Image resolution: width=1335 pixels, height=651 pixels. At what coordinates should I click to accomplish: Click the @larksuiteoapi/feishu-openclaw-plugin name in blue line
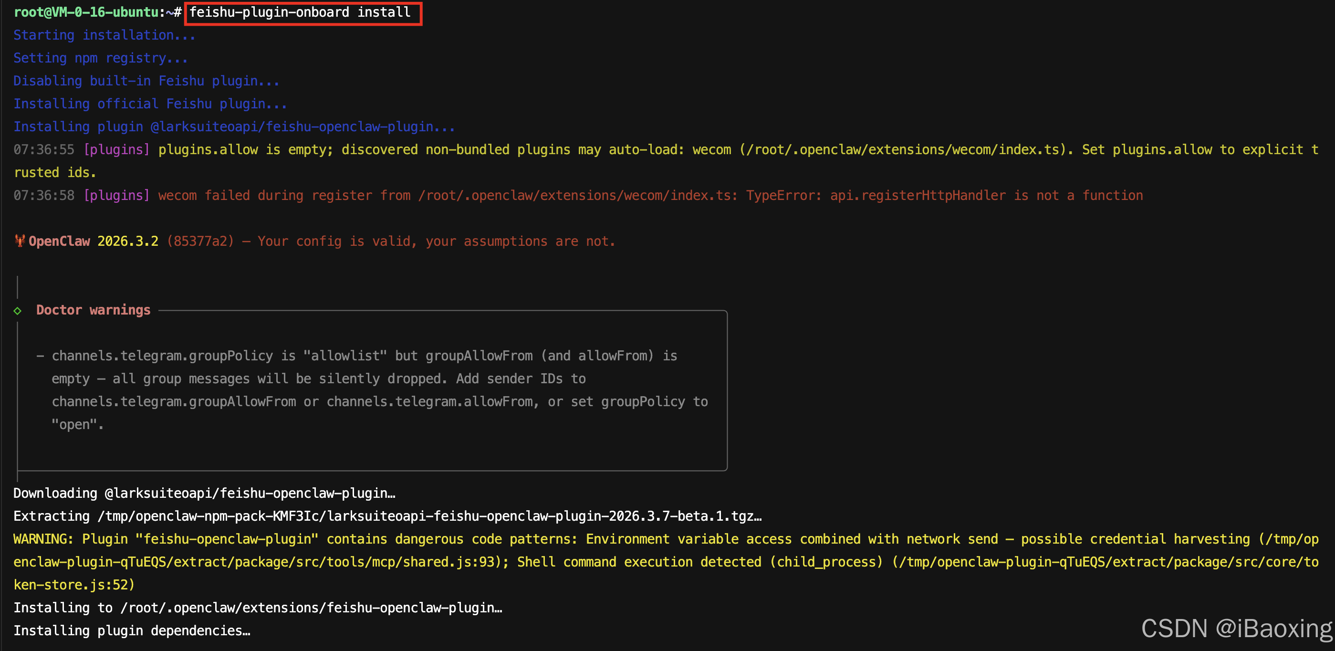pos(292,127)
